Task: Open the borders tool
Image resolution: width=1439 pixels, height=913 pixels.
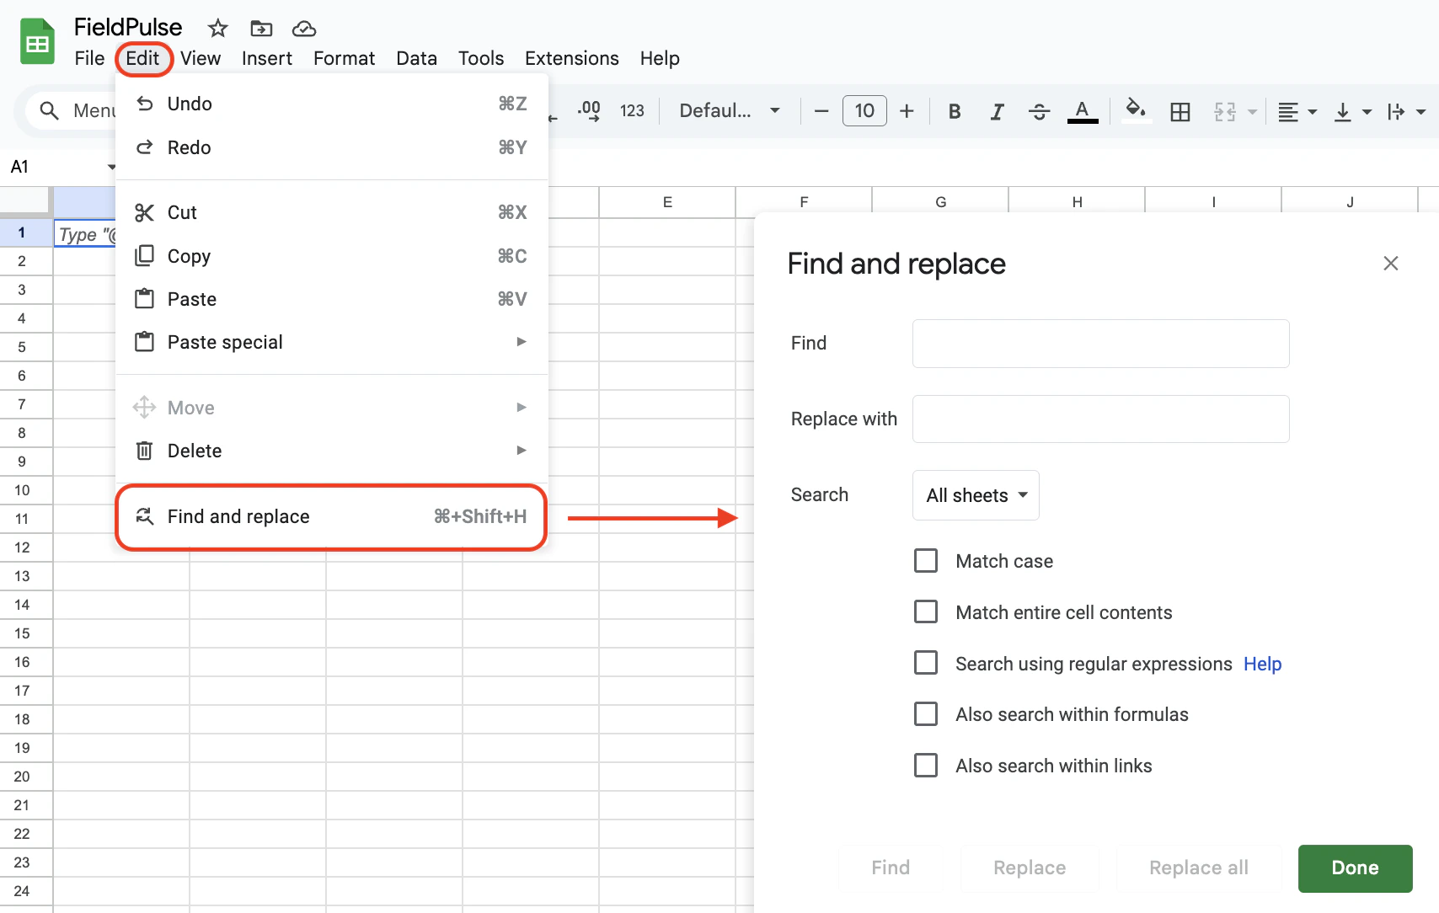Action: click(1180, 111)
